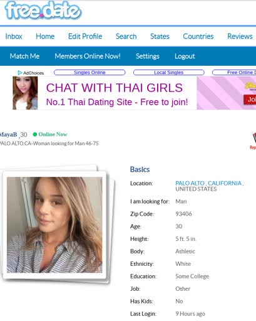Click the Local Singles ad button

click(x=168, y=73)
